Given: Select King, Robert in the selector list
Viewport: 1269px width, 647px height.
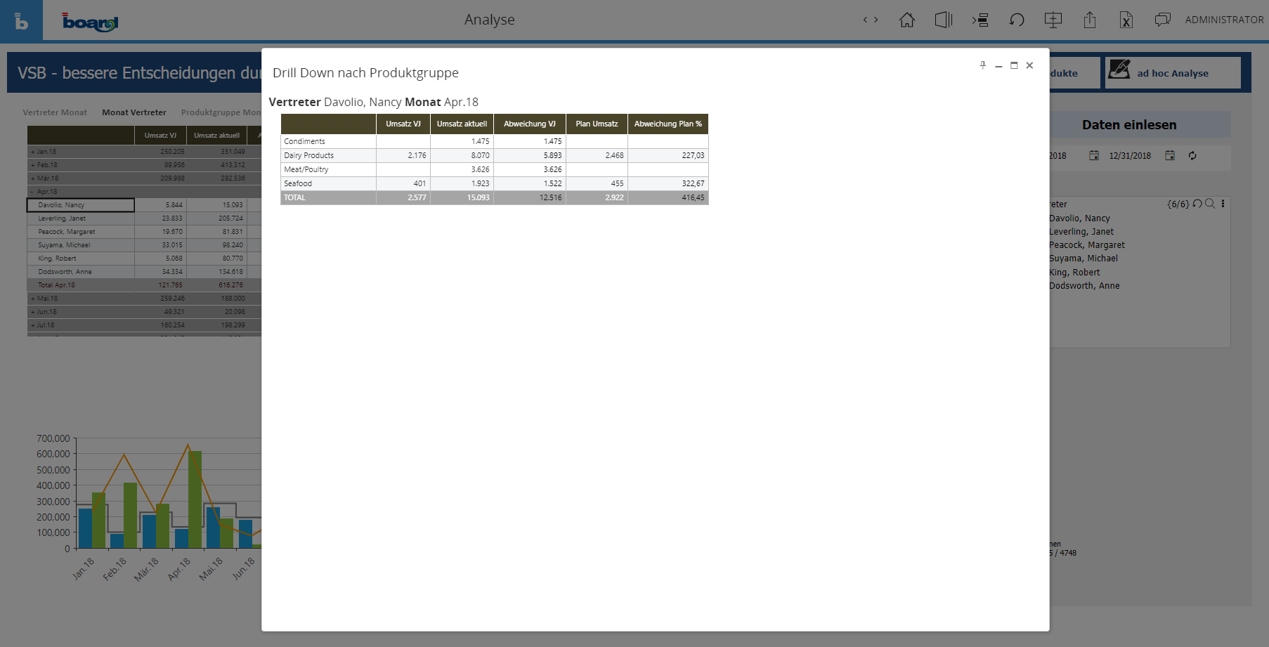Looking at the screenshot, I should click(x=1074, y=273).
